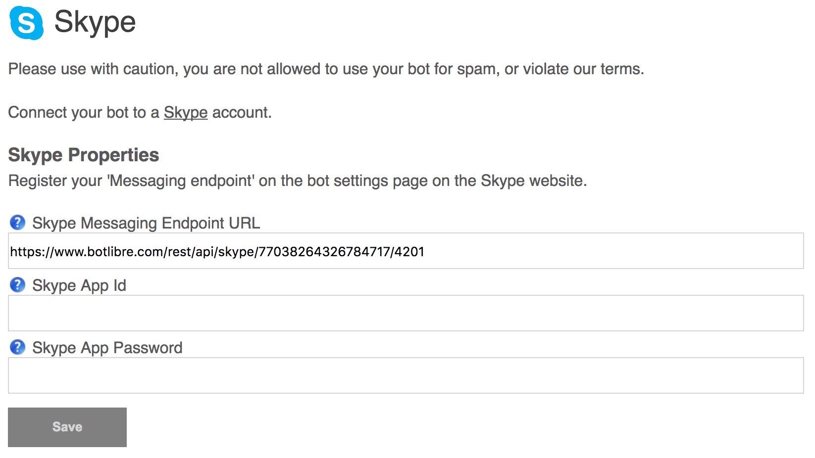
Task: Click the word 'account.' after the Skype link
Action: click(242, 112)
